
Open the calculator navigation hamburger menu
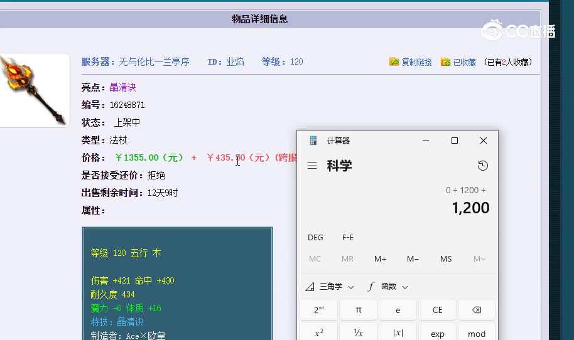[312, 166]
